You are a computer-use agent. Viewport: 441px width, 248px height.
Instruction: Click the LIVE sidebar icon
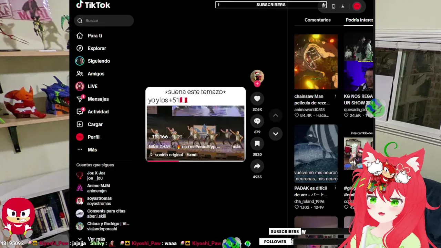[80, 86]
